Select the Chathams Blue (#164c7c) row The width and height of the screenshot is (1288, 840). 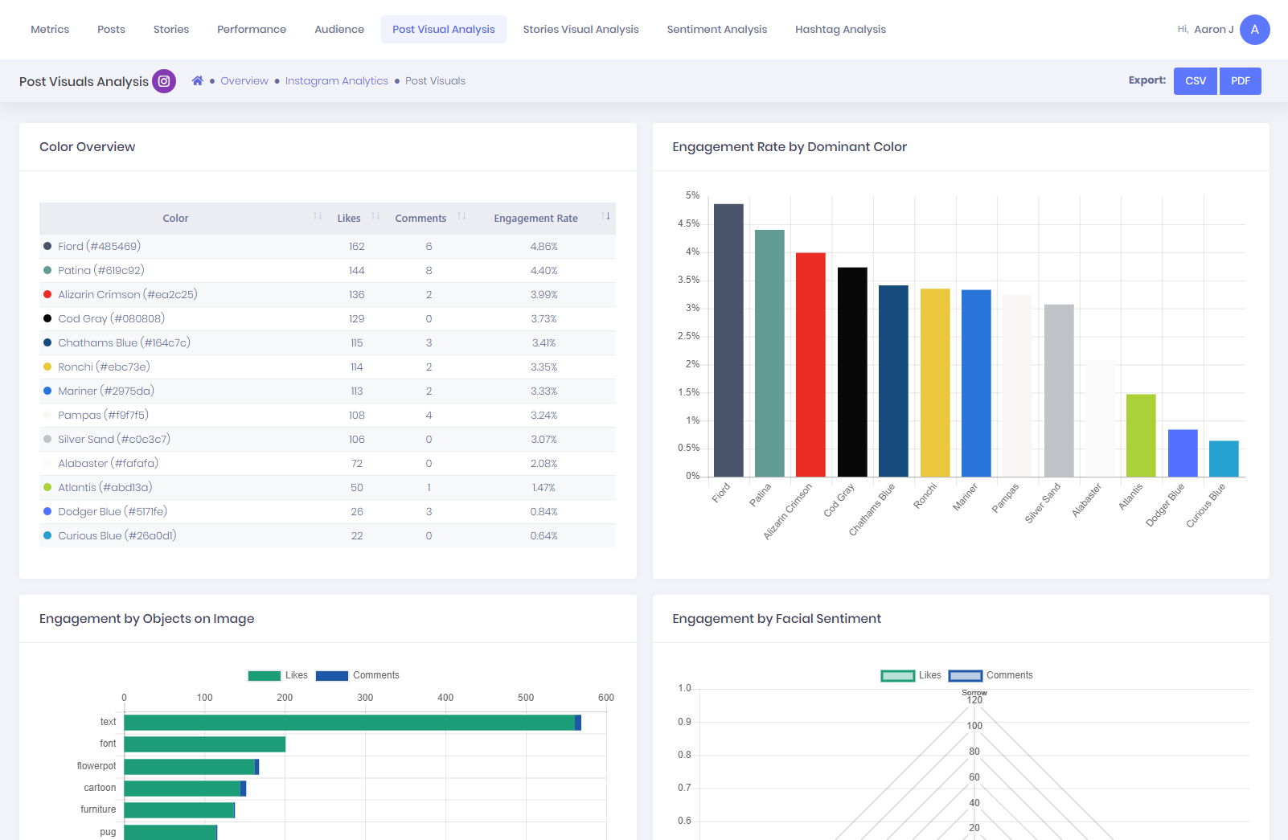[327, 343]
